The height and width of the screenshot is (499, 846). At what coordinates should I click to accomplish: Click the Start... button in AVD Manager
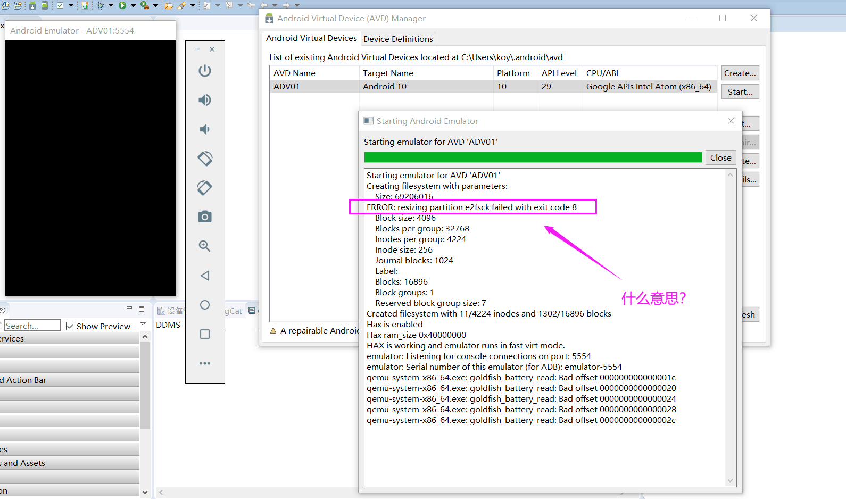[740, 92]
